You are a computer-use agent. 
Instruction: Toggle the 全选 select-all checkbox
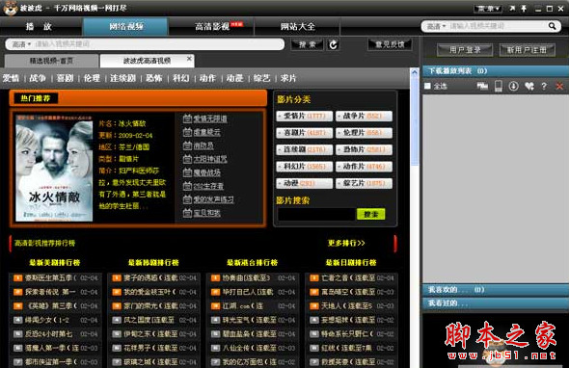(x=427, y=86)
